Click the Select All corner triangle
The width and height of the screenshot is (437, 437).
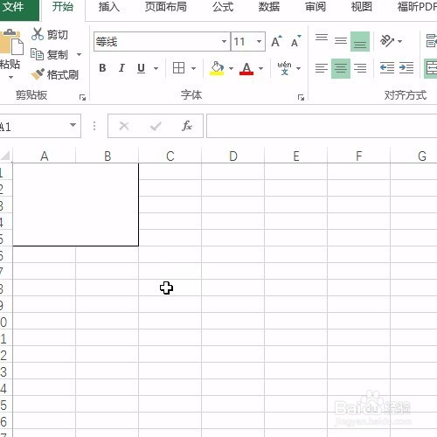pos(5,156)
